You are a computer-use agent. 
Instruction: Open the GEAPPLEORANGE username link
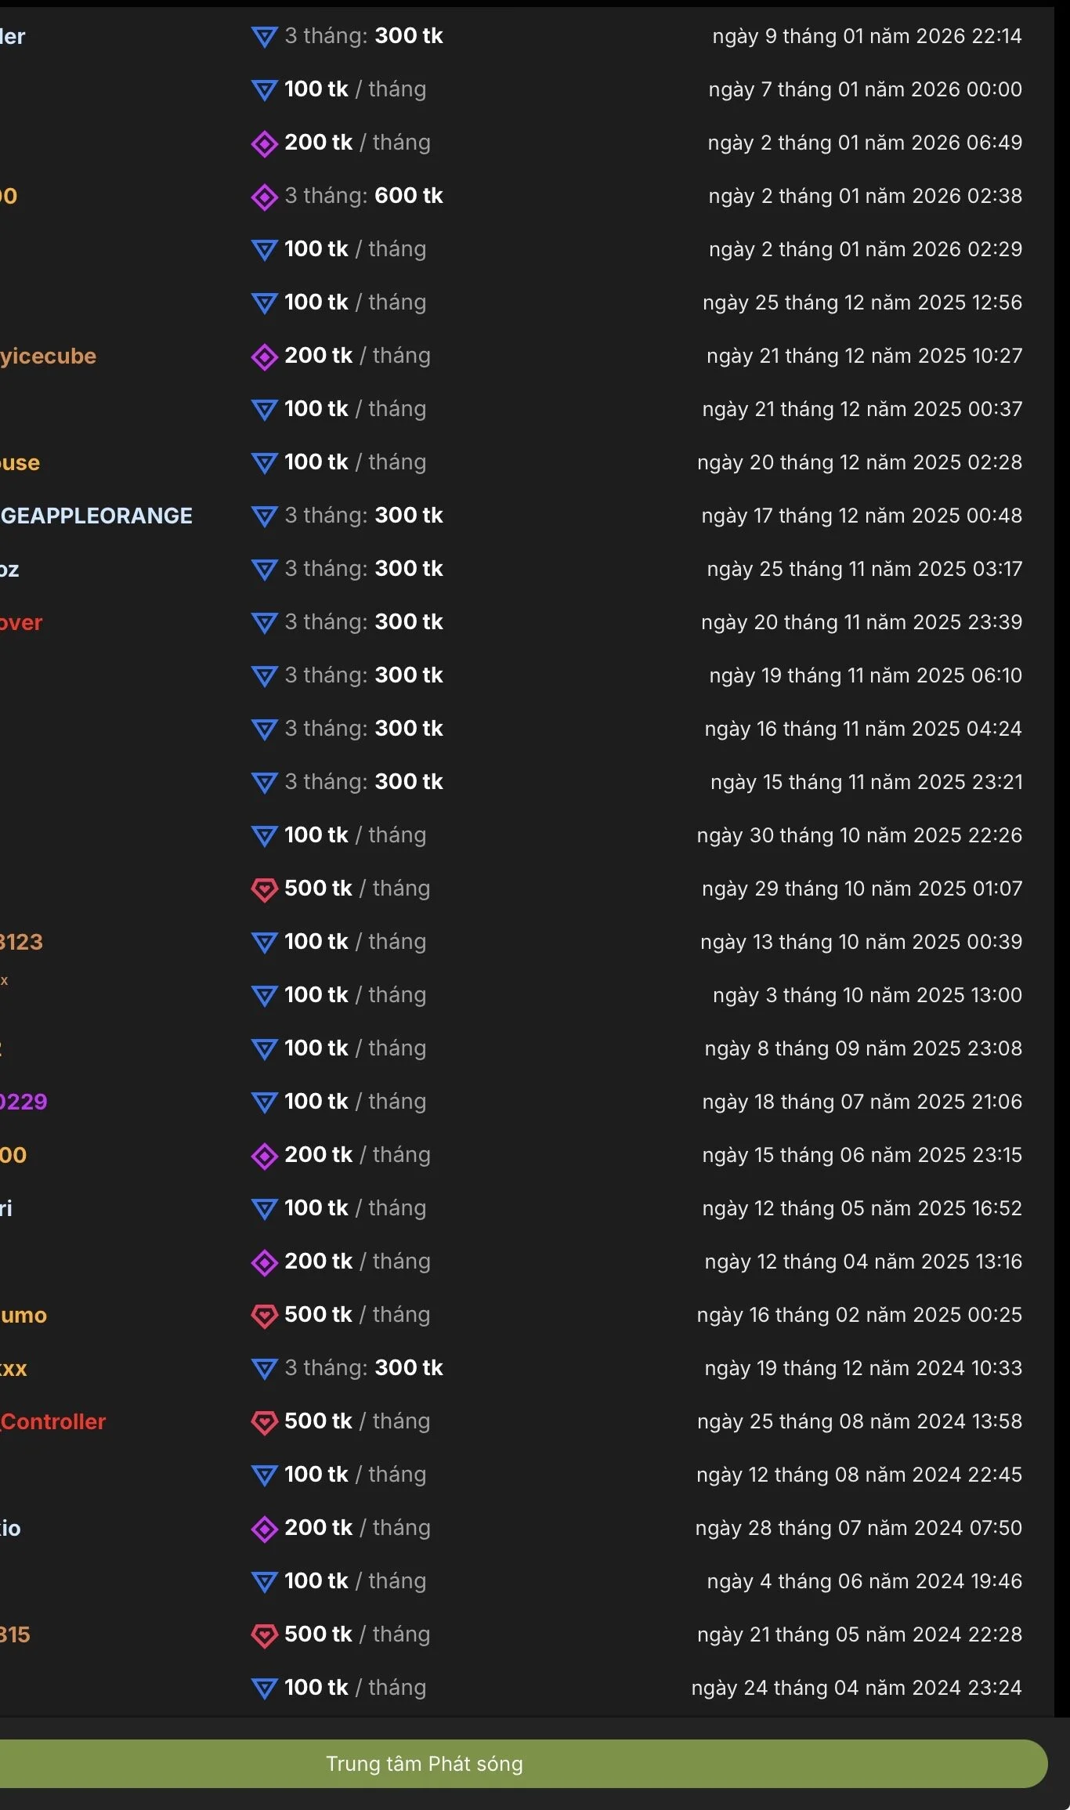click(x=96, y=516)
